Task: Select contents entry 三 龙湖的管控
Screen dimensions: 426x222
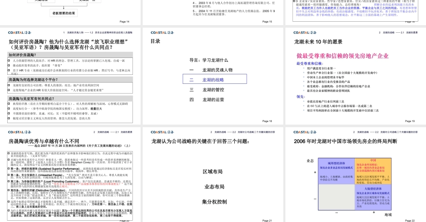Action: (207, 90)
